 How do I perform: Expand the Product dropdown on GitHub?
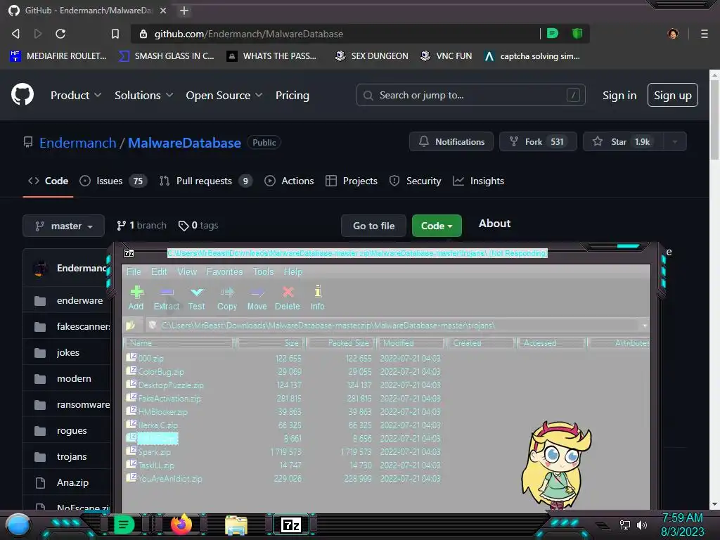[x=76, y=95]
